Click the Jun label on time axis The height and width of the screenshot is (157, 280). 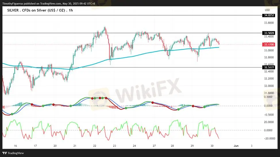point(236,146)
